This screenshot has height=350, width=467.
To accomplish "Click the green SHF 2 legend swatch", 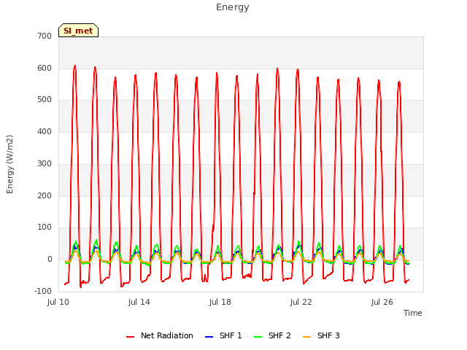I will 258,337.
